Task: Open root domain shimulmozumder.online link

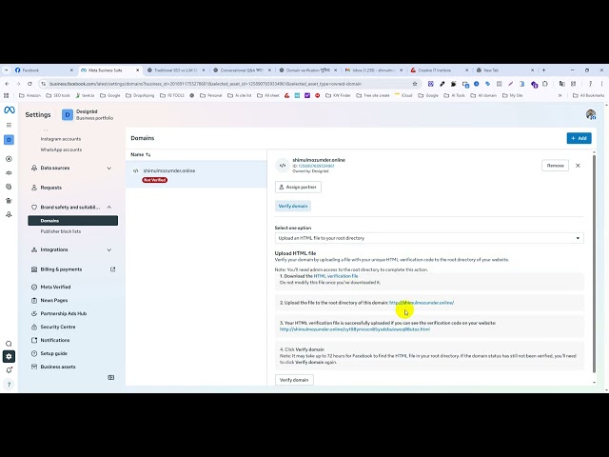Action: (422, 303)
